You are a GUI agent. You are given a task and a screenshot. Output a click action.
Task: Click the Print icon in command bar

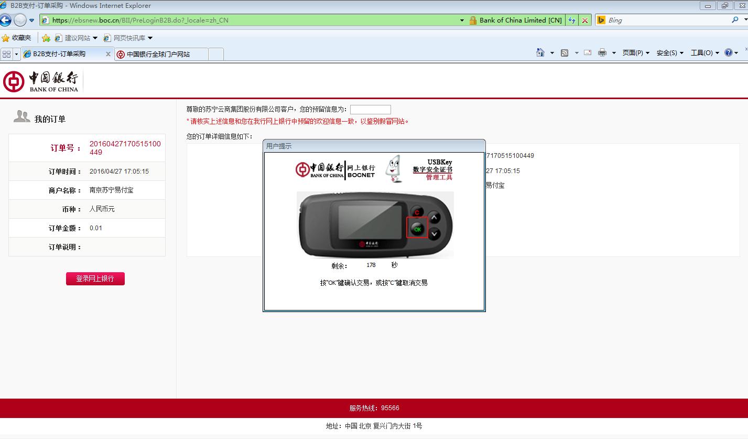[602, 52]
